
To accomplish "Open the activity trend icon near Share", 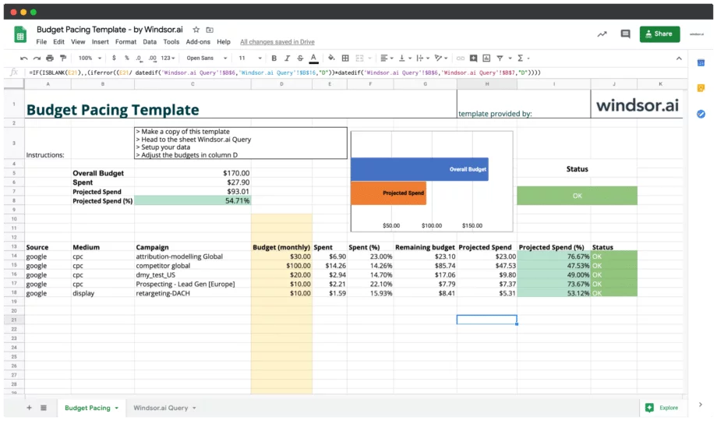I will [x=602, y=34].
